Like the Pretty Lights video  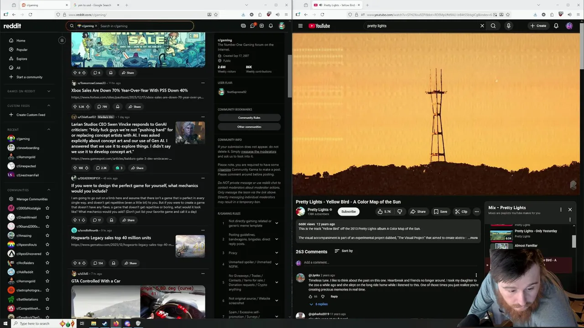pos(384,211)
